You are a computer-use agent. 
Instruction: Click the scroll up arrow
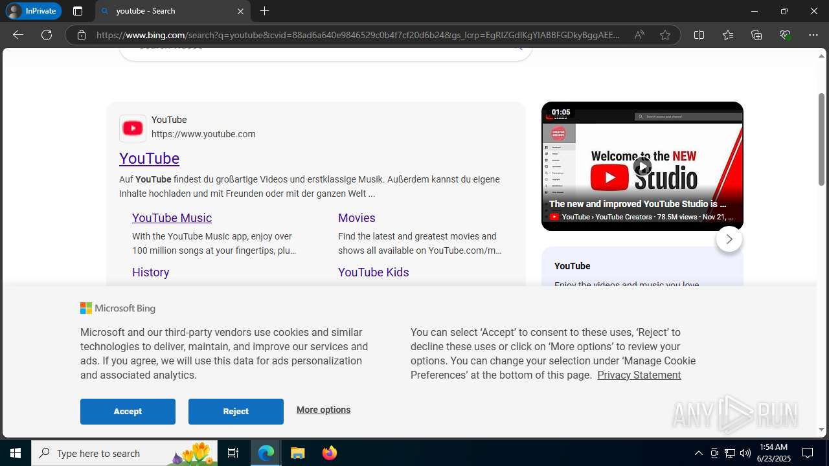point(822,56)
